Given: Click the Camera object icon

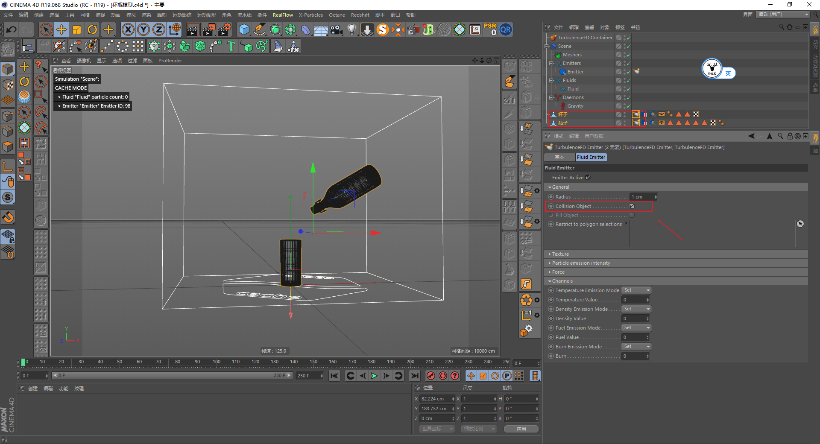Looking at the screenshot, I should point(337,30).
